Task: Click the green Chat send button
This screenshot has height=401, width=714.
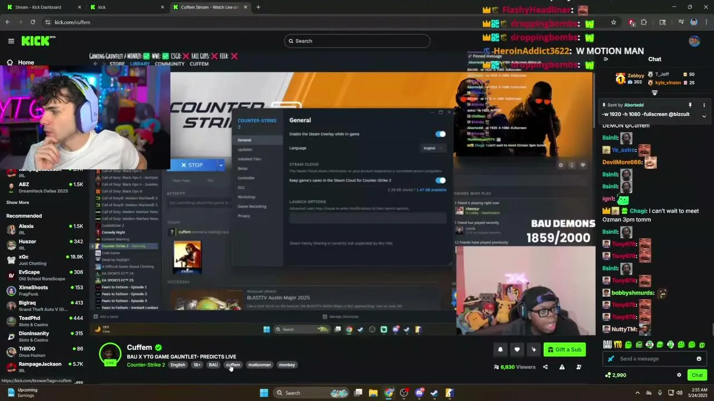Action: click(697, 375)
